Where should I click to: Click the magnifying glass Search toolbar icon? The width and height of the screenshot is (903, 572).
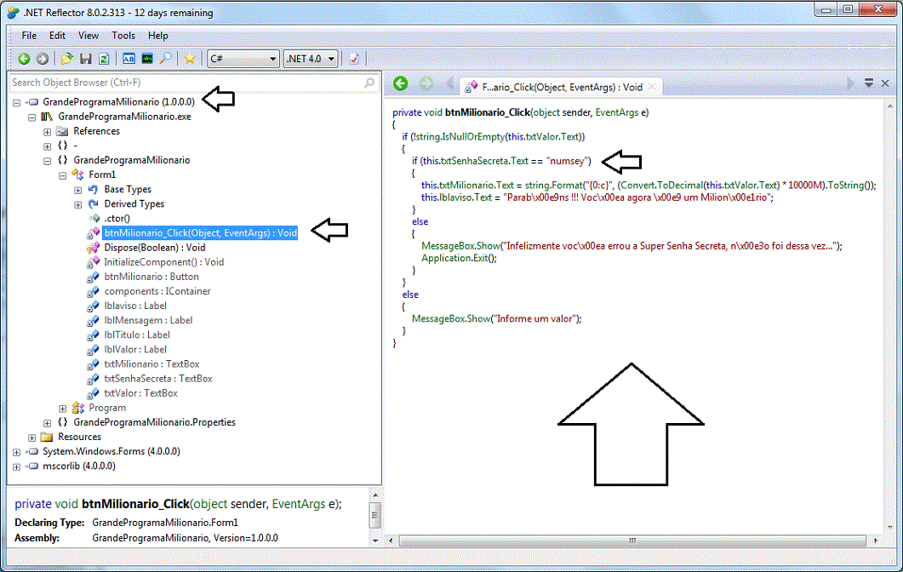tap(165, 58)
